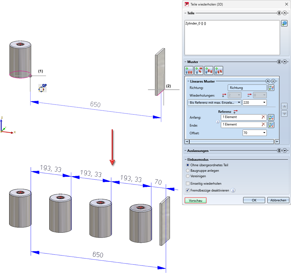
Task: Clear the Anfang element with red X
Action: click(x=263, y=117)
